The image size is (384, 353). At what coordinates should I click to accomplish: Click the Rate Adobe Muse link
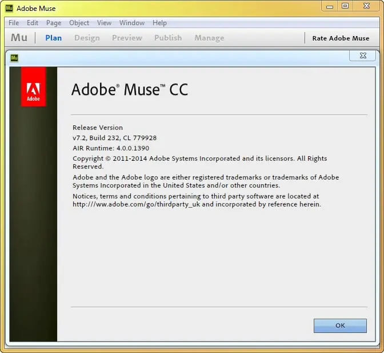[x=341, y=38]
